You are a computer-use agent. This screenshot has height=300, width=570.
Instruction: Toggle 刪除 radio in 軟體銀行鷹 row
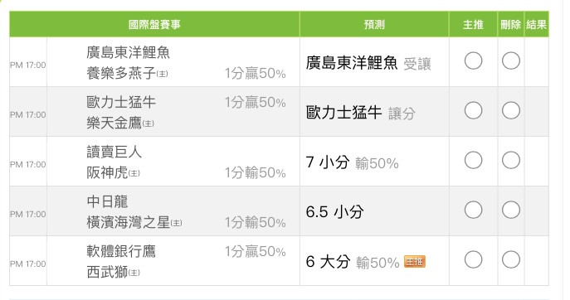tap(511, 259)
